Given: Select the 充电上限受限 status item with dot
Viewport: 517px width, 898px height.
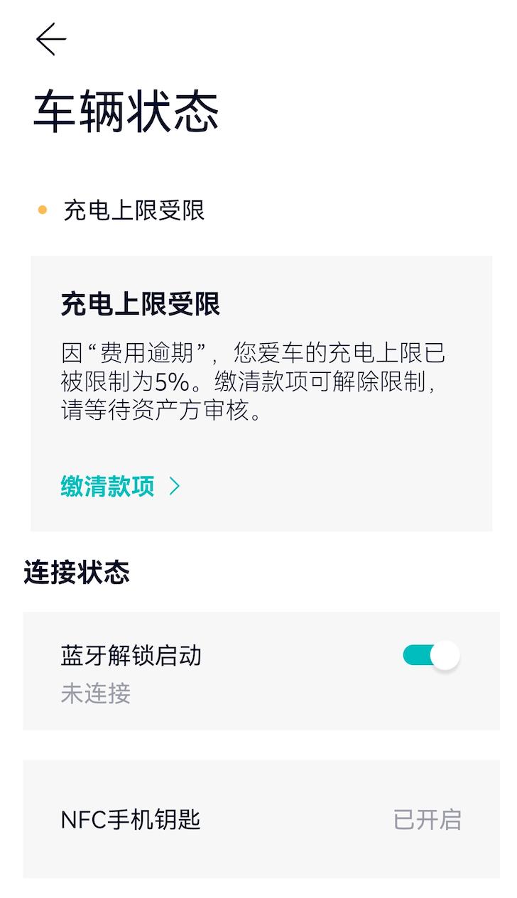Looking at the screenshot, I should coord(134,210).
